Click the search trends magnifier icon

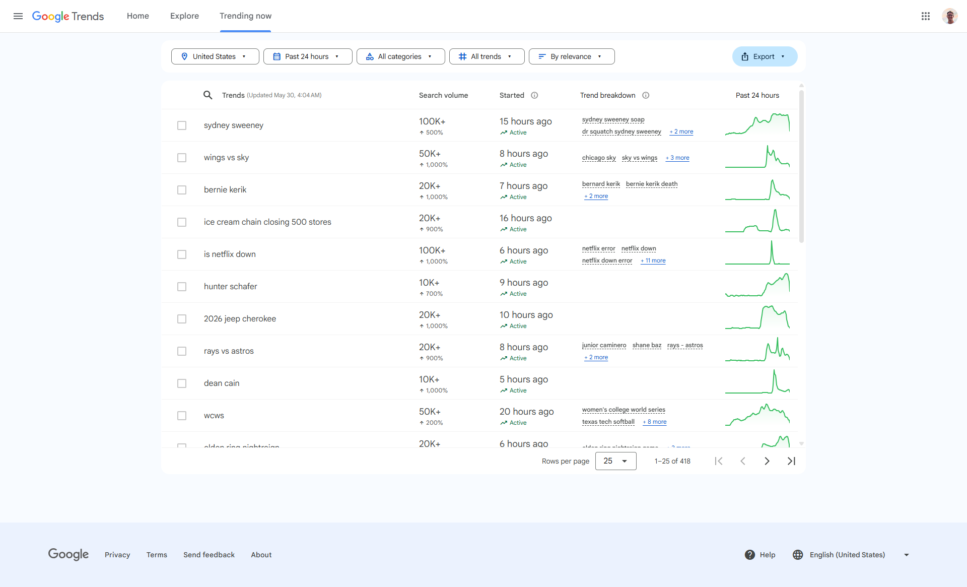pos(208,95)
